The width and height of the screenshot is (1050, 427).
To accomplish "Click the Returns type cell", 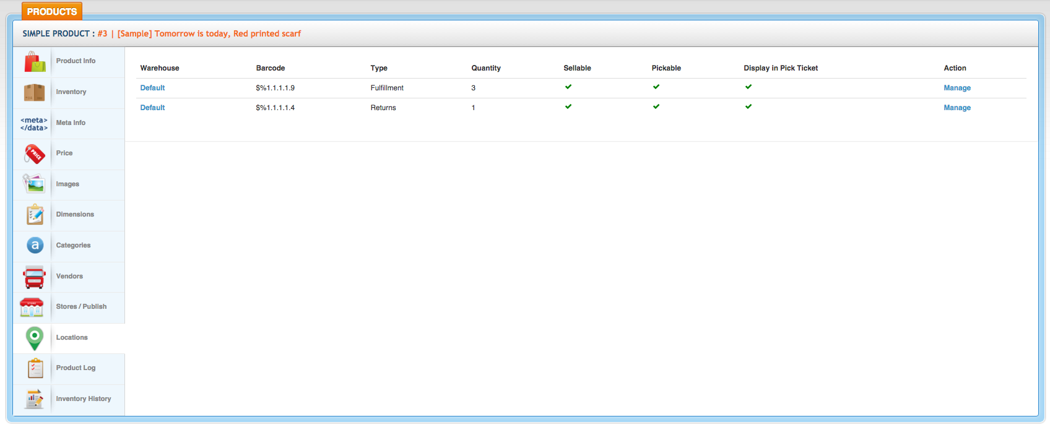I will pyautogui.click(x=383, y=108).
